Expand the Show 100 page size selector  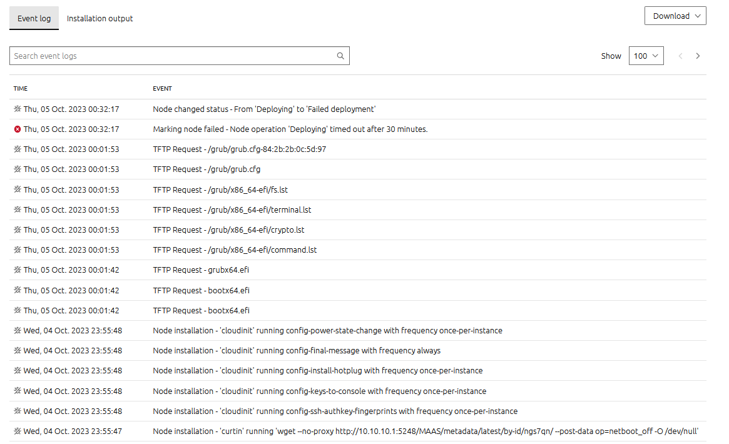pos(646,56)
